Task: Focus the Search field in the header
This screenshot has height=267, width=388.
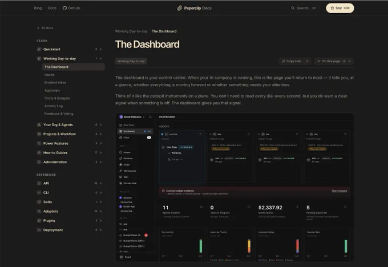Action: [x=304, y=8]
